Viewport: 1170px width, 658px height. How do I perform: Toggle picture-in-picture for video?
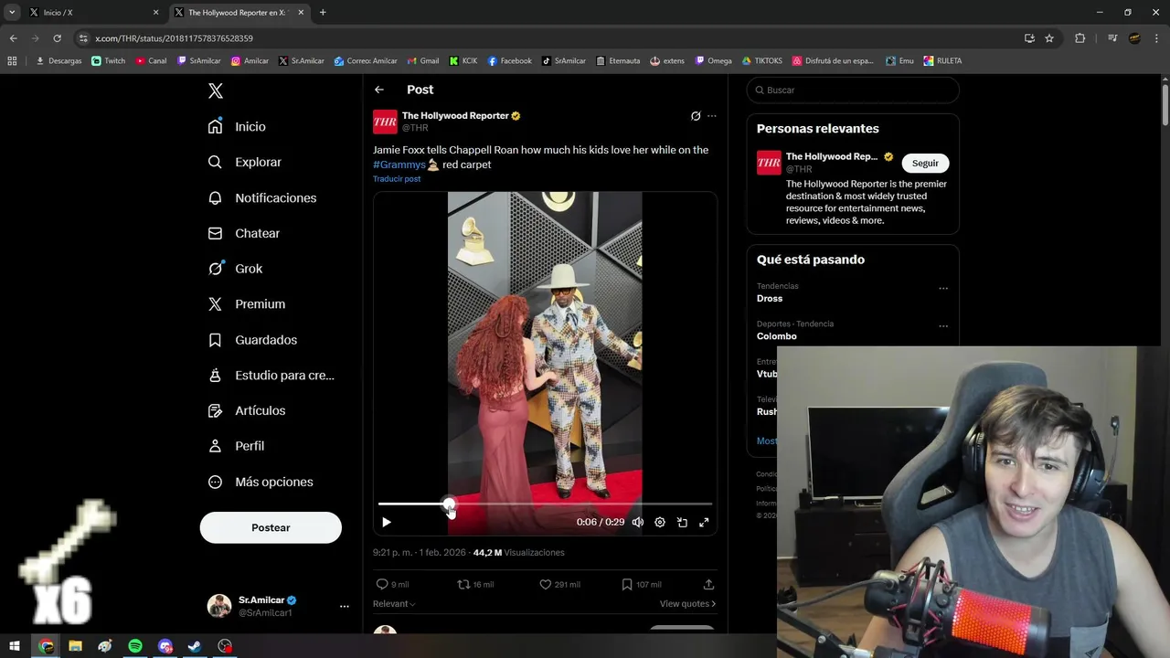(x=682, y=522)
